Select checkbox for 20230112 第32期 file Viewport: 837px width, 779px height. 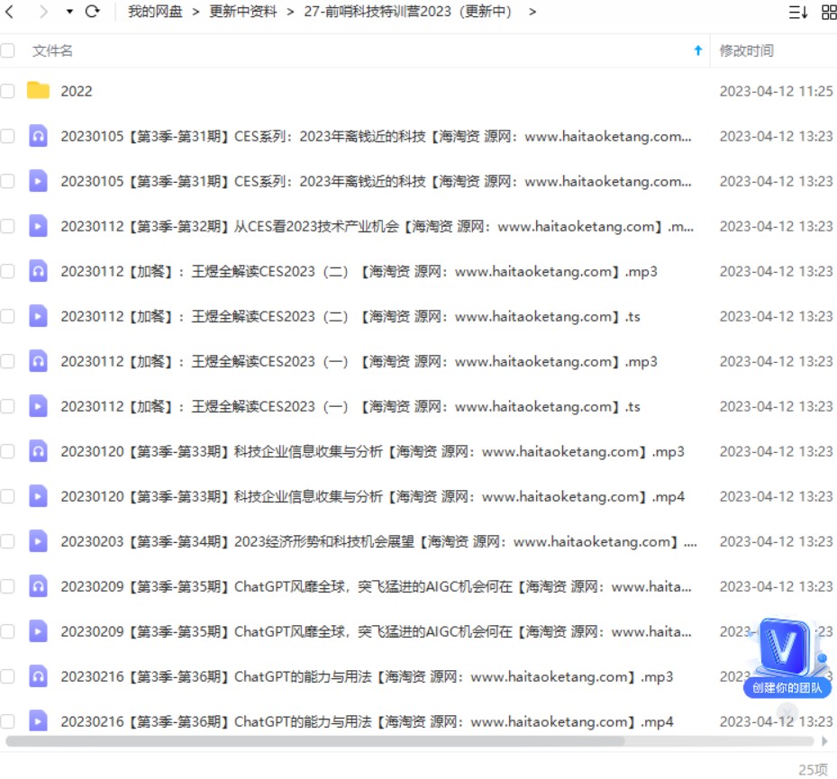pyautogui.click(x=7, y=226)
